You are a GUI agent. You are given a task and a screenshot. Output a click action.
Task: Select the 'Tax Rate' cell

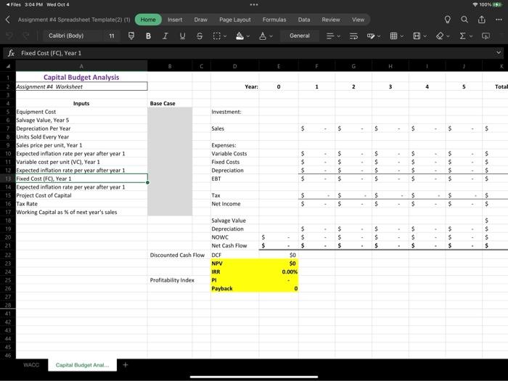(x=81, y=204)
